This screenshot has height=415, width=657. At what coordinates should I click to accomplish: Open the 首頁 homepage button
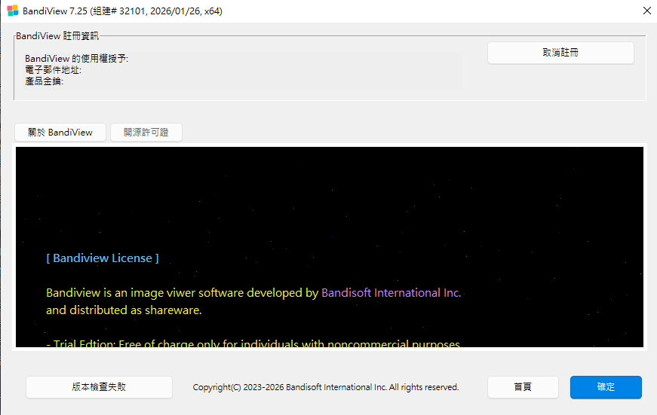pyautogui.click(x=523, y=387)
